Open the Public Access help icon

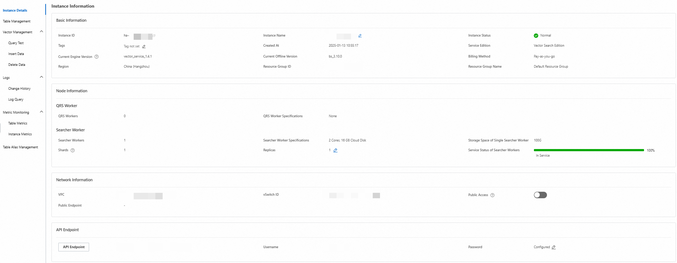pos(492,195)
